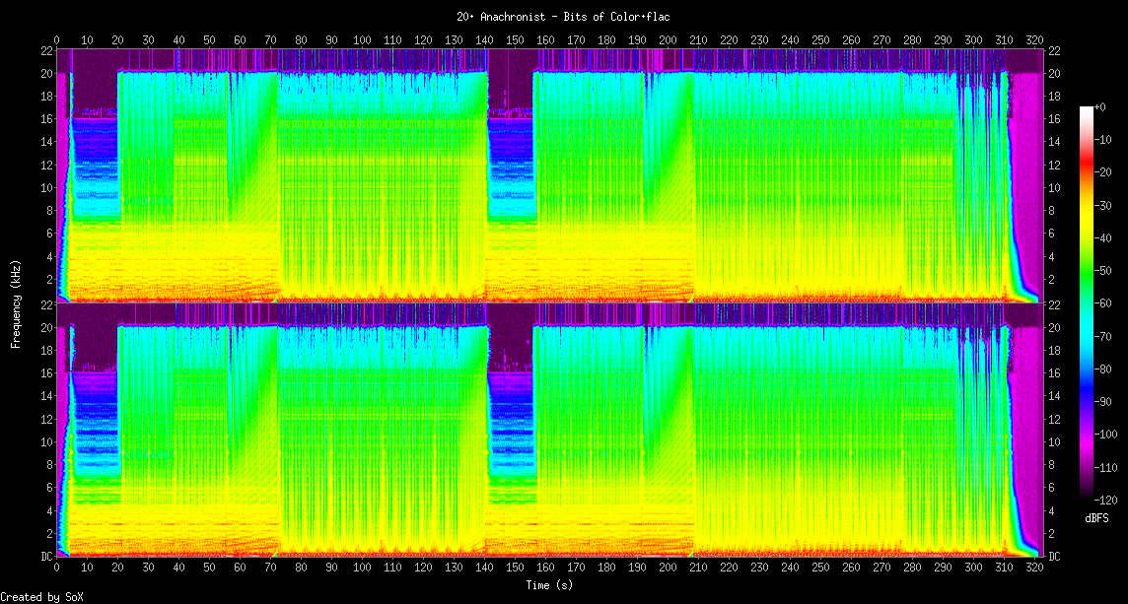The width and height of the screenshot is (1128, 604).
Task: Select the 0 mark on the bottom time axis
Action: click(57, 569)
